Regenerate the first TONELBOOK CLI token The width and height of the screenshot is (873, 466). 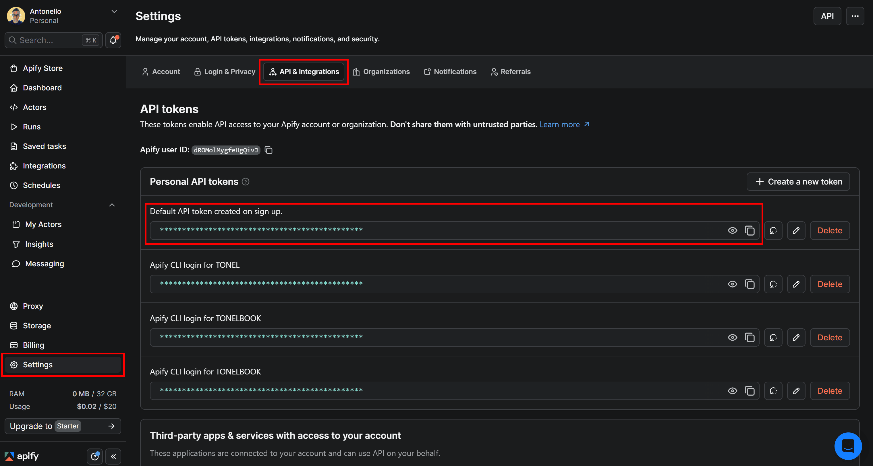click(773, 337)
